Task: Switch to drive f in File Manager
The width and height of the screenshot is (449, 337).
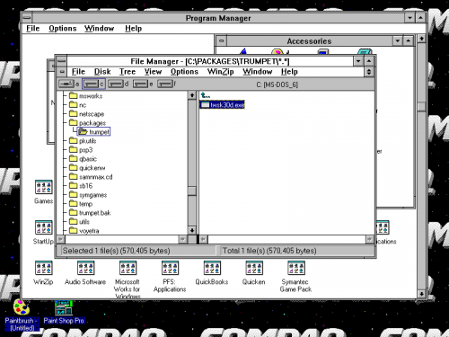Action: [165, 84]
